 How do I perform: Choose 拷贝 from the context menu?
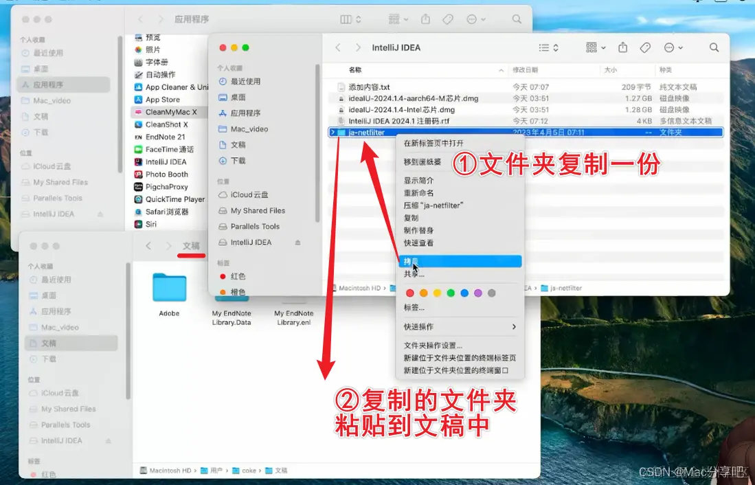(426, 261)
